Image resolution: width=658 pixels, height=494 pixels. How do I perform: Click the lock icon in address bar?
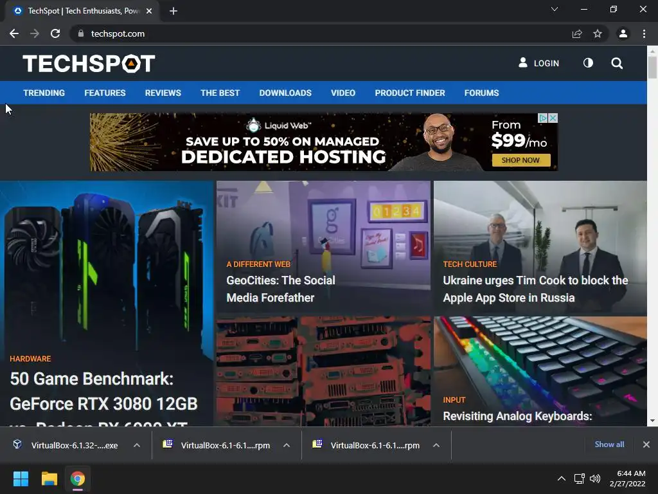(81, 33)
